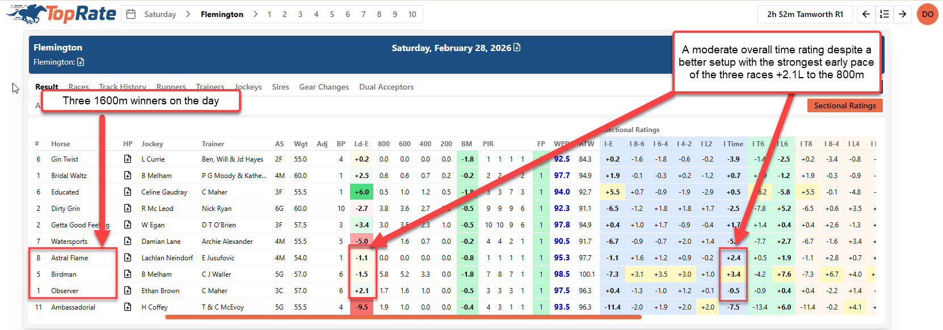Click the calendar icon beside Saturday
Screen dimensions: 943x330
coord(131,14)
